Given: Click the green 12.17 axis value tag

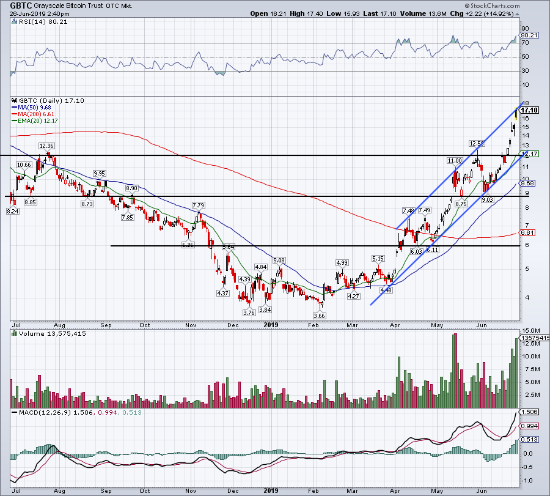Looking at the screenshot, I should pyautogui.click(x=529, y=154).
